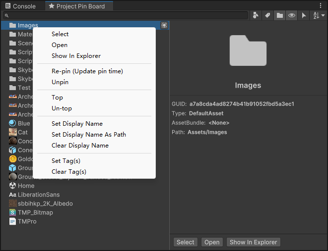Screen dimensions: 328x251
Task: Open the asset type filter icon
Action: 256,15
